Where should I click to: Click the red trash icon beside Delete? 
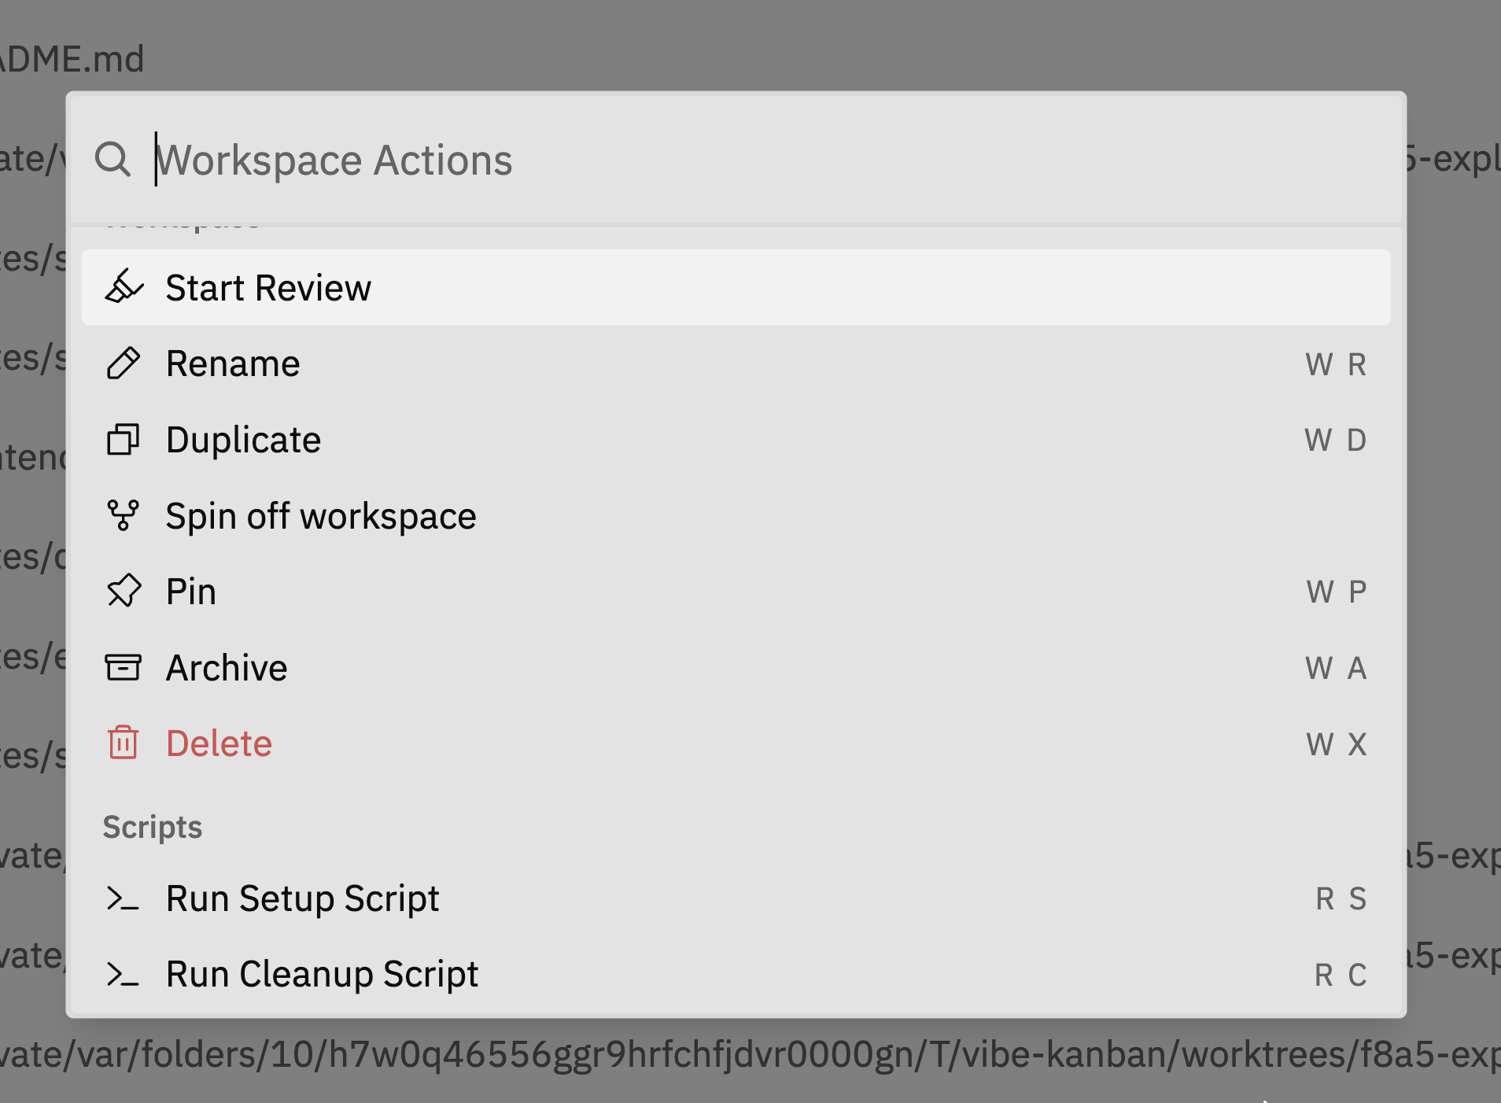click(x=123, y=742)
